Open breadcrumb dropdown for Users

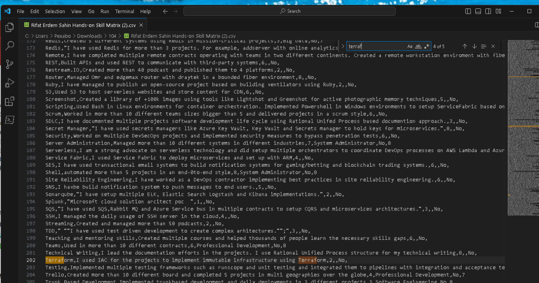click(x=42, y=36)
